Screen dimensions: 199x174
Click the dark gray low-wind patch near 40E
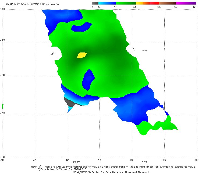coord(70,102)
